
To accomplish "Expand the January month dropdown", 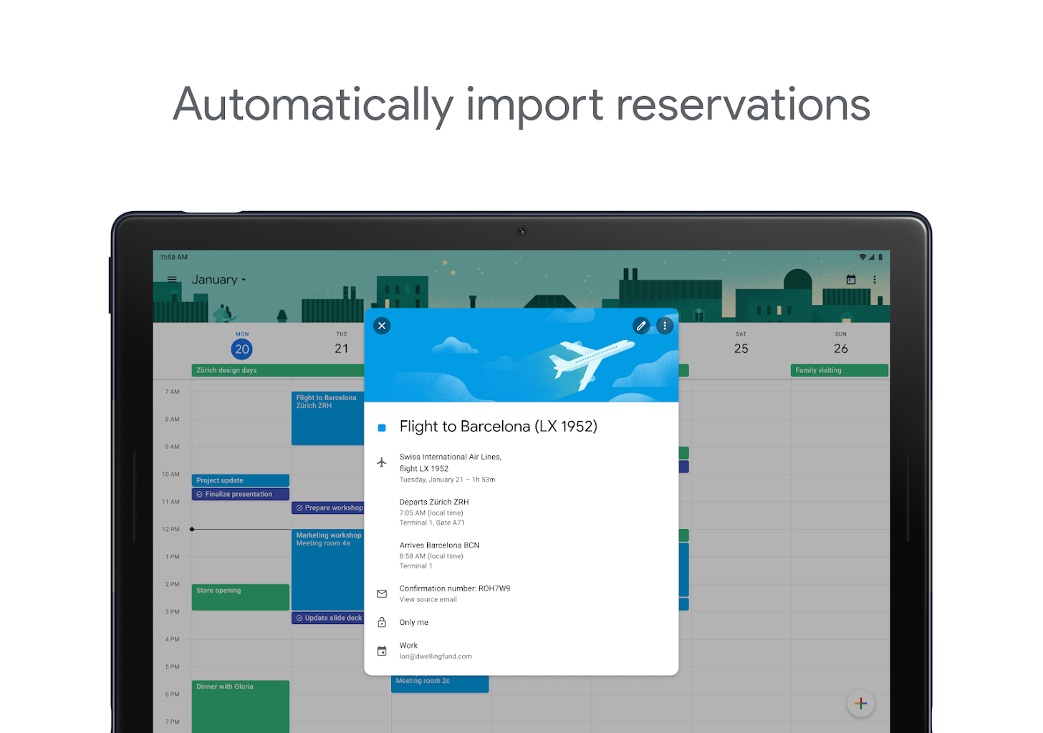I will 219,280.
